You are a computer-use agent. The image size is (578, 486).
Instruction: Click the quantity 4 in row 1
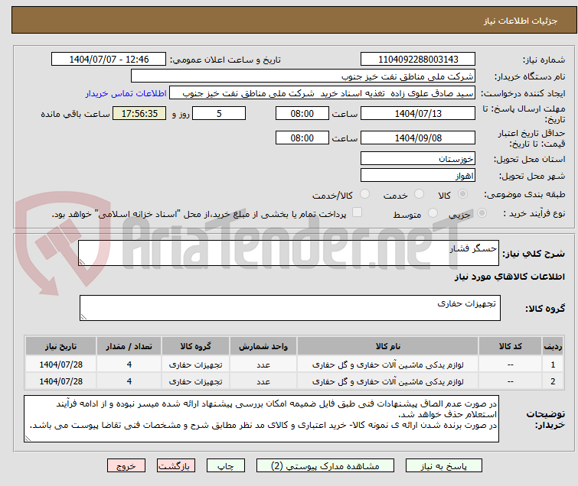[x=129, y=364]
